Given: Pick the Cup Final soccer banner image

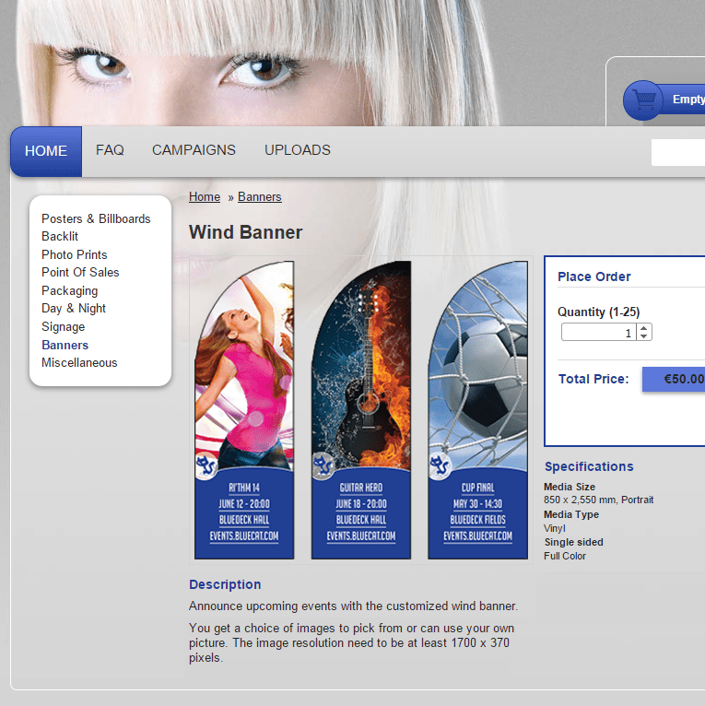Looking at the screenshot, I should [477, 410].
